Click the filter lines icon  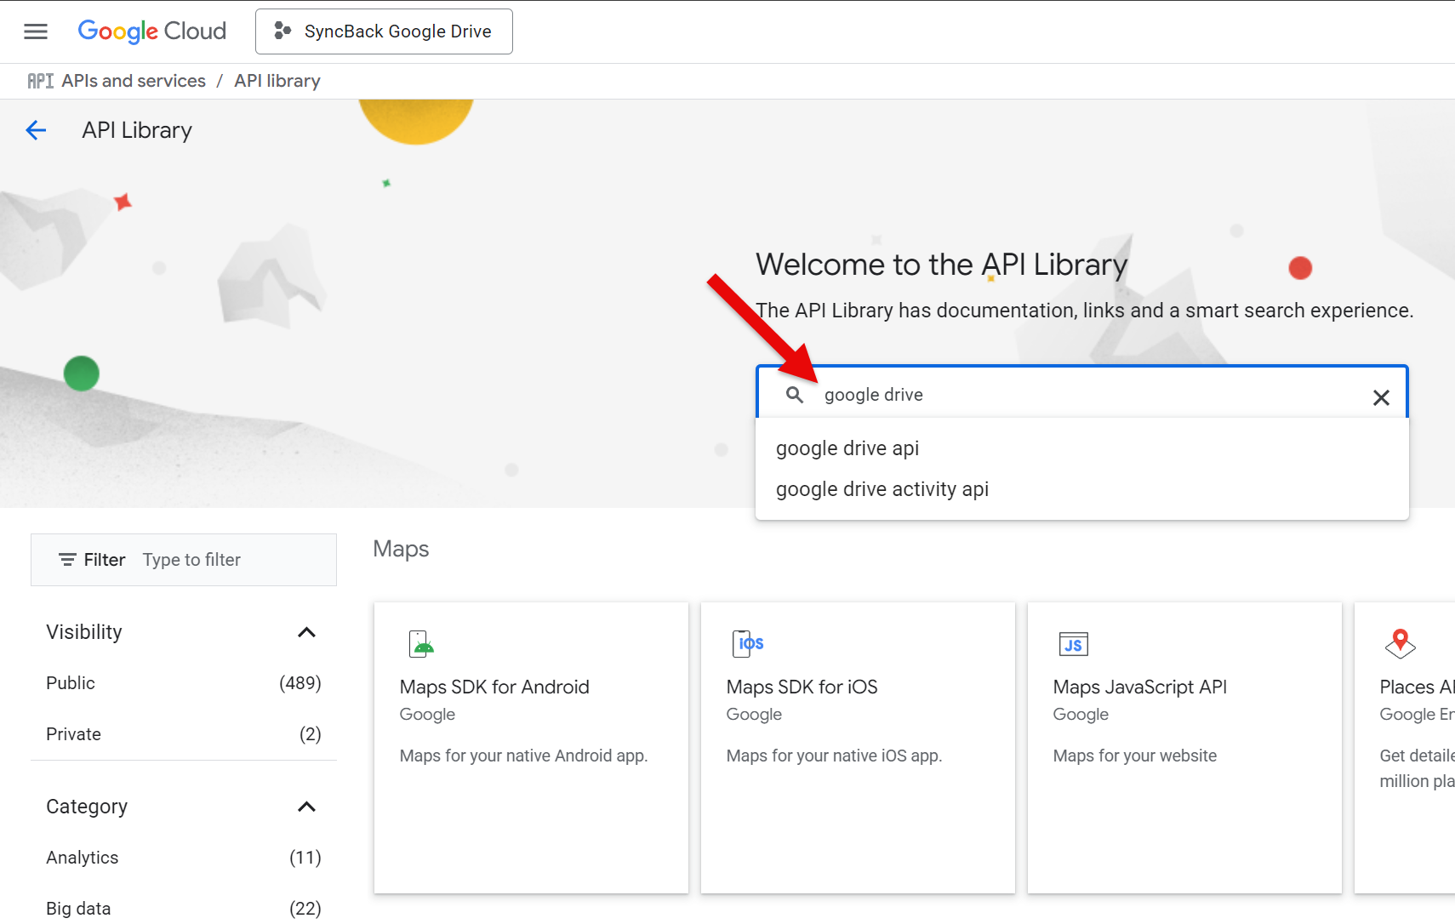coord(67,560)
